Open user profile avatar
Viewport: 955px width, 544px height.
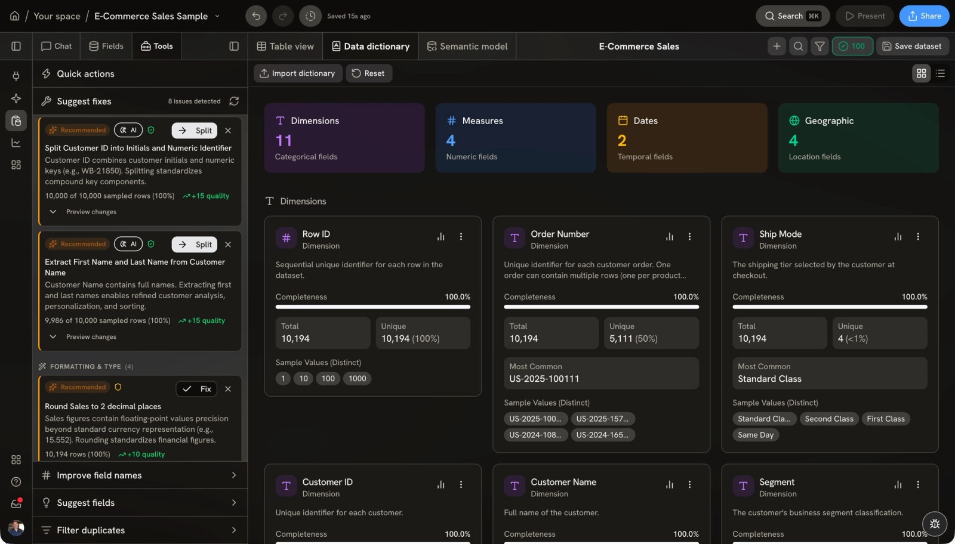point(16,528)
